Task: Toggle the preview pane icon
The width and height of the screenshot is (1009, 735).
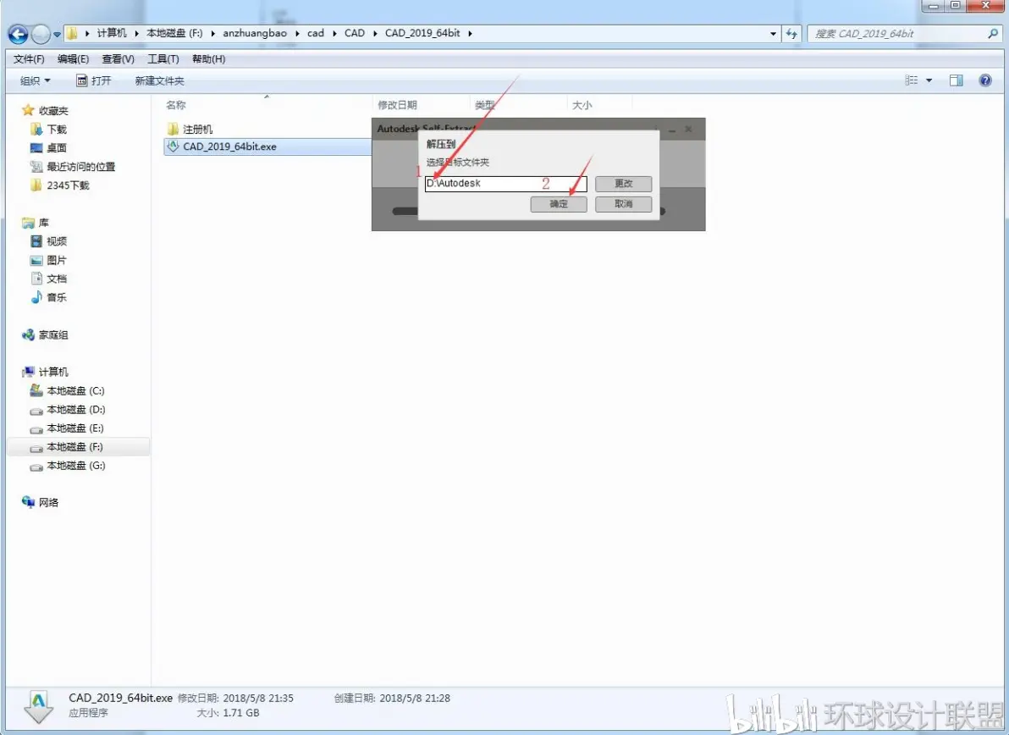Action: click(x=957, y=80)
